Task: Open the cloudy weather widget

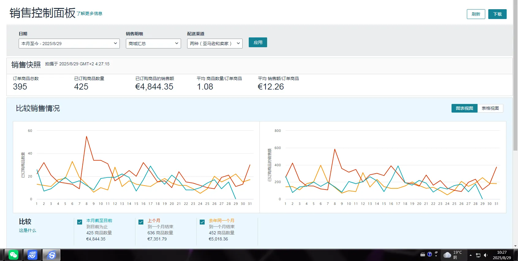Action: pos(447,255)
